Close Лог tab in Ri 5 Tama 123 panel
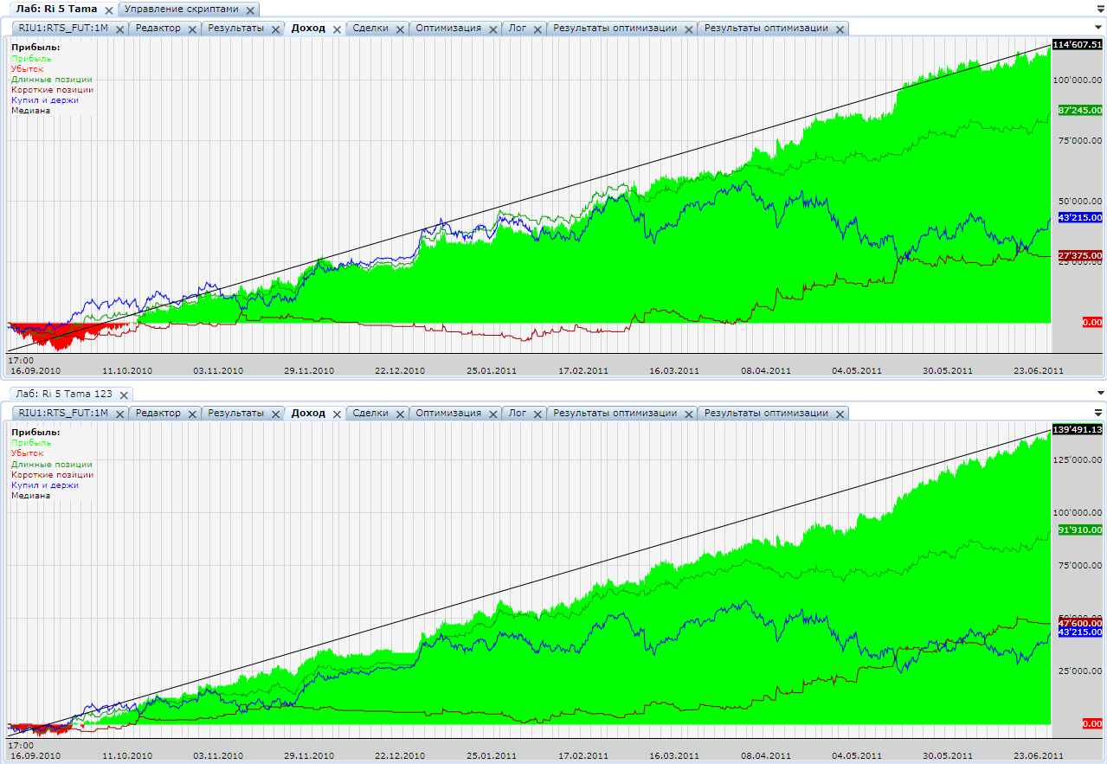The height and width of the screenshot is (764, 1107). click(538, 414)
